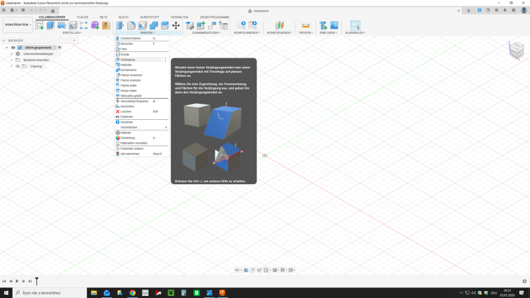Click the Shell toolbar icon
This screenshot has height=298, width=530.
click(x=142, y=25)
